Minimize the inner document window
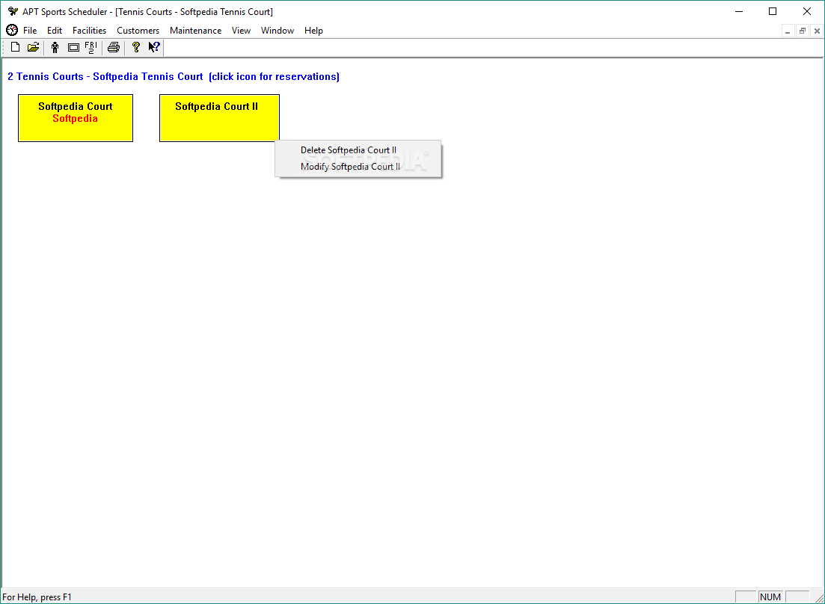The height and width of the screenshot is (604, 825). tap(788, 31)
